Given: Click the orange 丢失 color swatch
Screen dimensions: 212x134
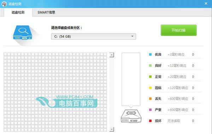Looking at the screenshot, I should pos(150,99).
